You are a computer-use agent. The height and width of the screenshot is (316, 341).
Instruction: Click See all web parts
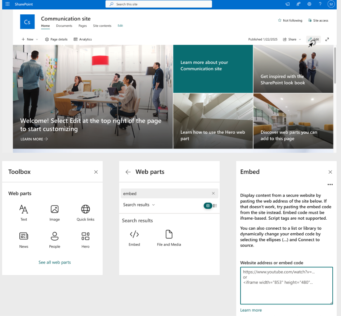pos(55,262)
